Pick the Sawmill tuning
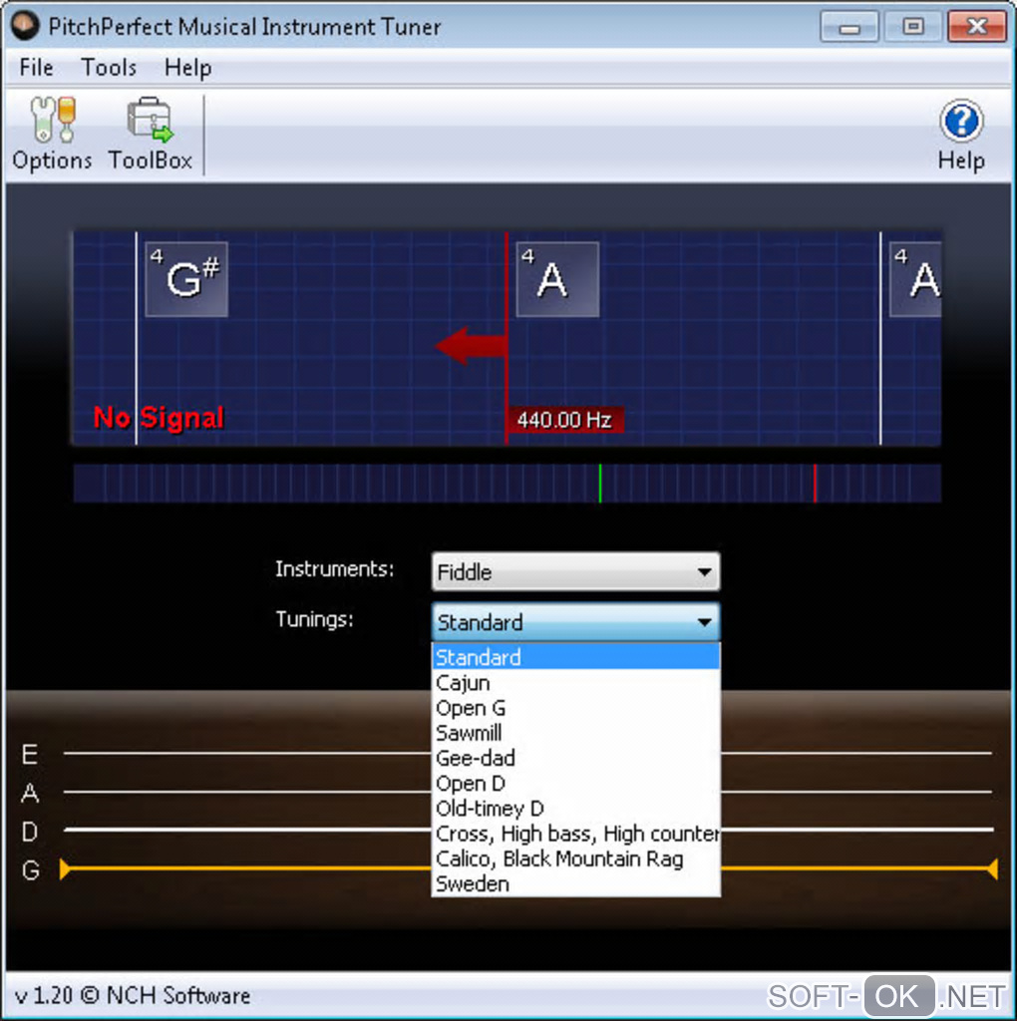 click(576, 733)
